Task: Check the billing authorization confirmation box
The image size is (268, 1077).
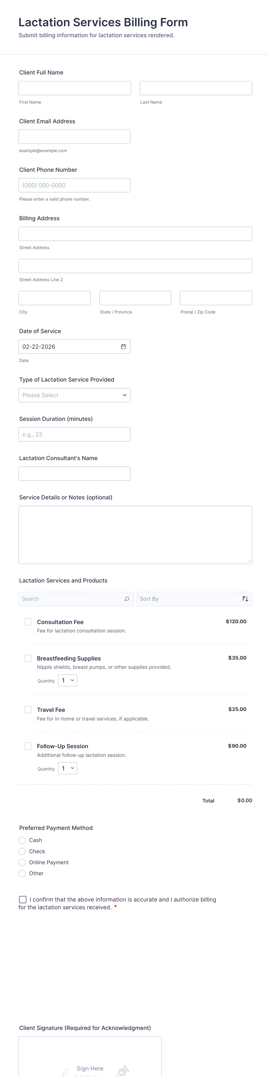Action: point(23,899)
